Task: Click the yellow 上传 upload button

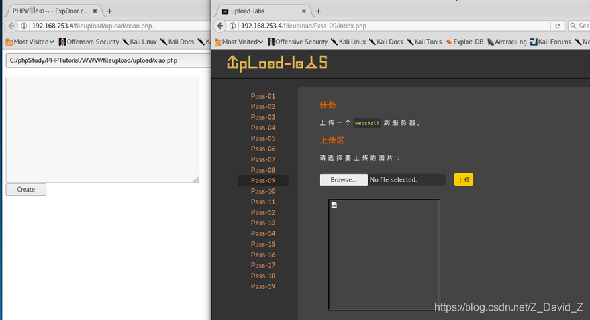Action: pyautogui.click(x=464, y=180)
